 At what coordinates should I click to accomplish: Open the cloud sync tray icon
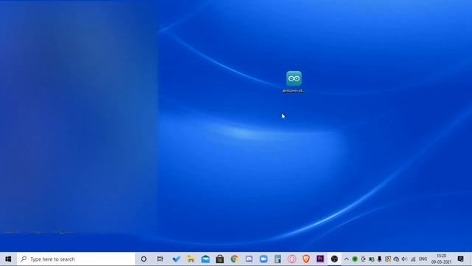point(396,259)
